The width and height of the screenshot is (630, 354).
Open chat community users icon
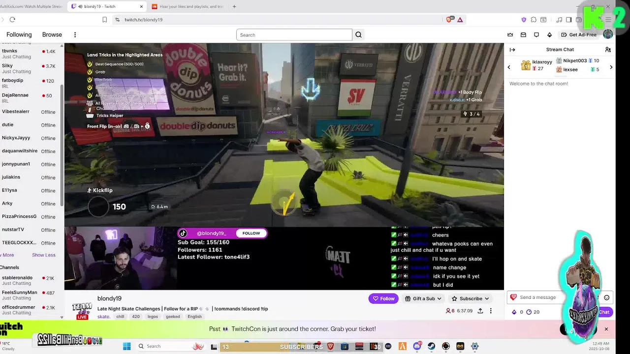pyautogui.click(x=608, y=50)
